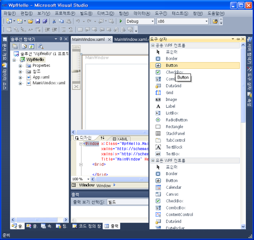The width and height of the screenshot is (254, 240).
Task: Select the Image control in toolbox
Action: click(195, 99)
